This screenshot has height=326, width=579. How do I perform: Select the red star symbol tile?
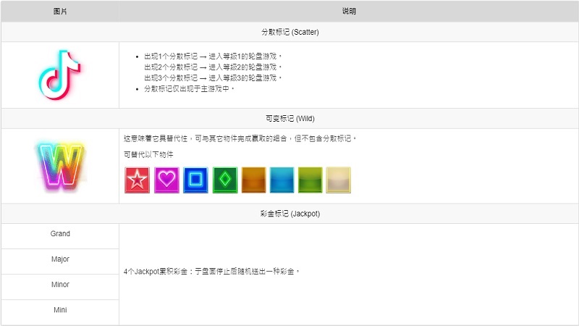(x=138, y=180)
